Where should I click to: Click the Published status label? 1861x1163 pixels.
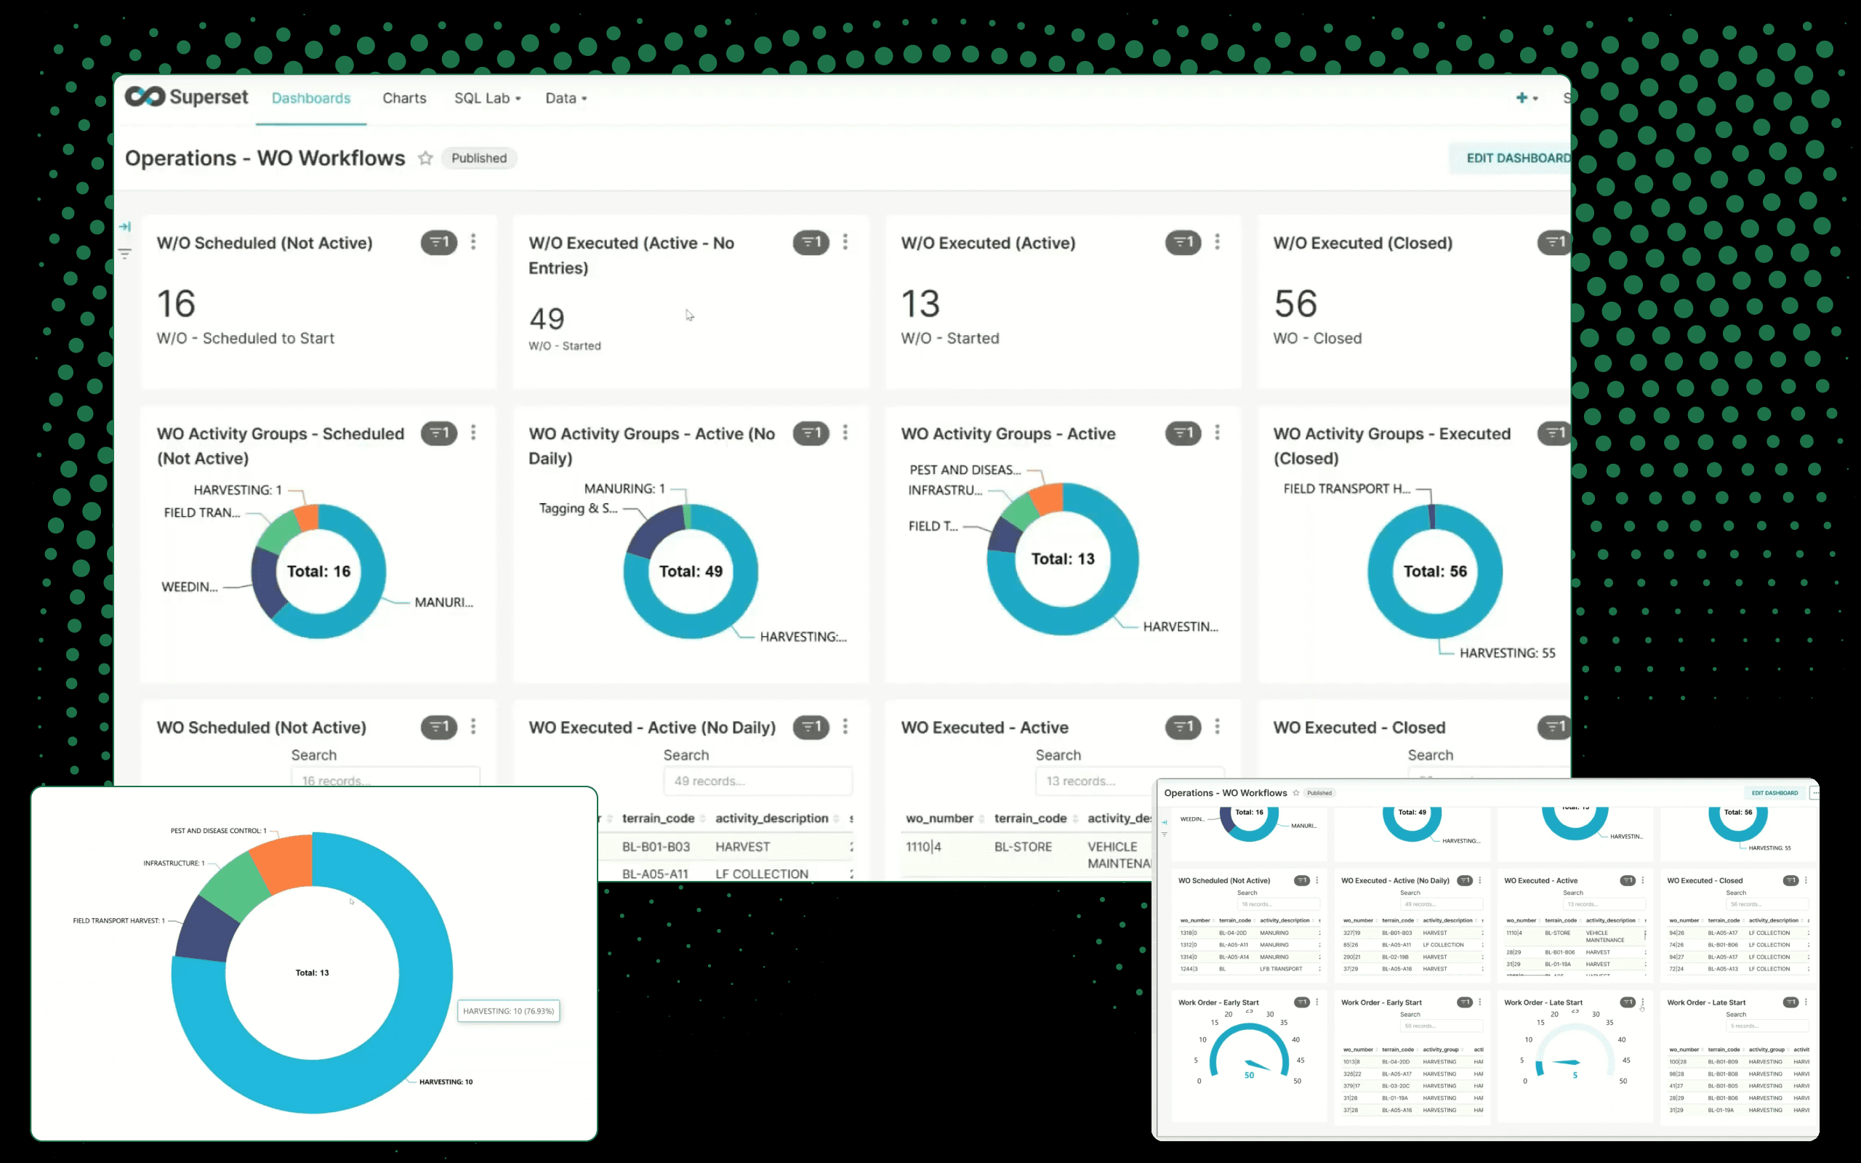coord(478,158)
